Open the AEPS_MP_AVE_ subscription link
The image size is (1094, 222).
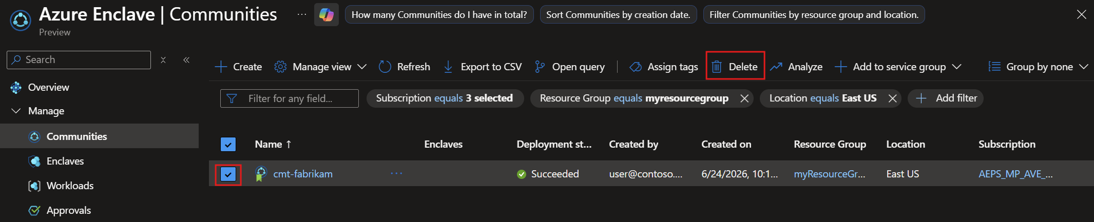pyautogui.click(x=1015, y=174)
